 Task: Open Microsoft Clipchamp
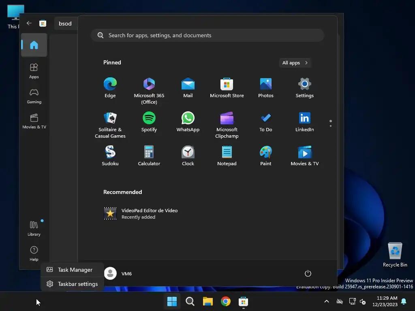click(x=227, y=125)
